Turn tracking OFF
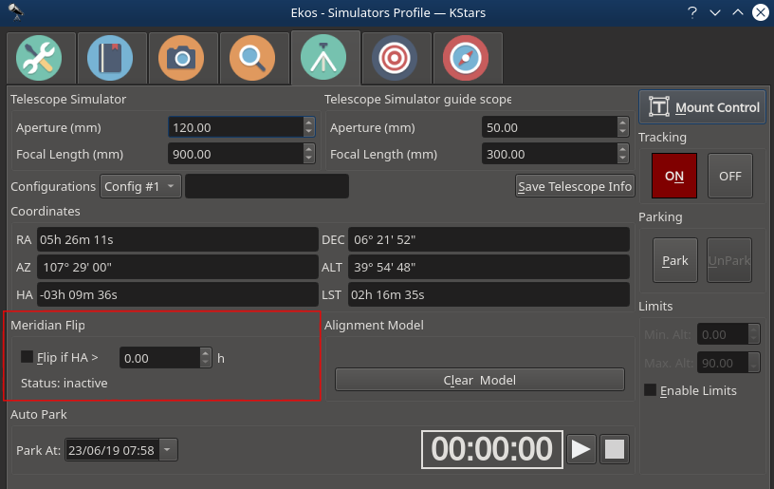This screenshot has height=489, width=774. pos(730,176)
